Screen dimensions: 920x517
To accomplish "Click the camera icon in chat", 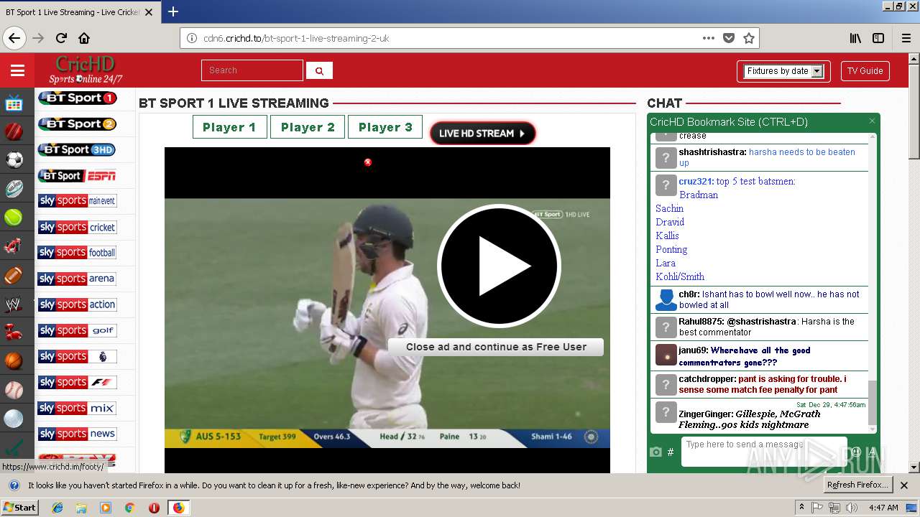I will click(x=655, y=452).
